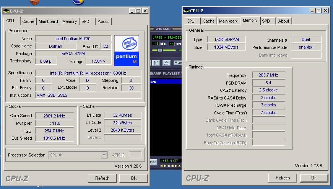Screen dimensions: 333x189
Task: Open the About tab in left CPU-Z window
Action: [103, 21]
